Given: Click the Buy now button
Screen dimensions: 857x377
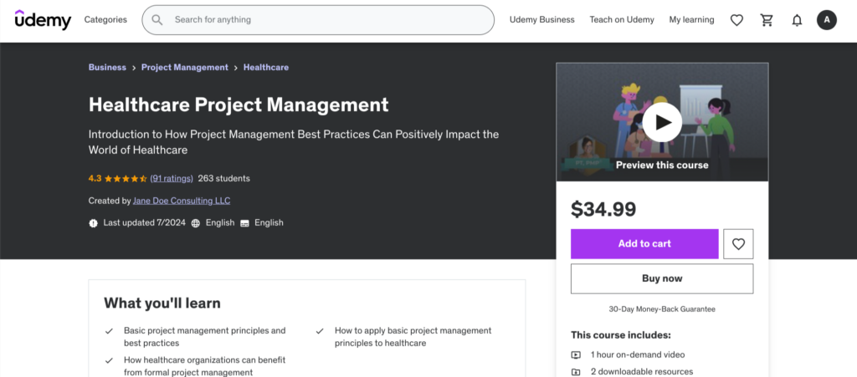Looking at the screenshot, I should [661, 278].
